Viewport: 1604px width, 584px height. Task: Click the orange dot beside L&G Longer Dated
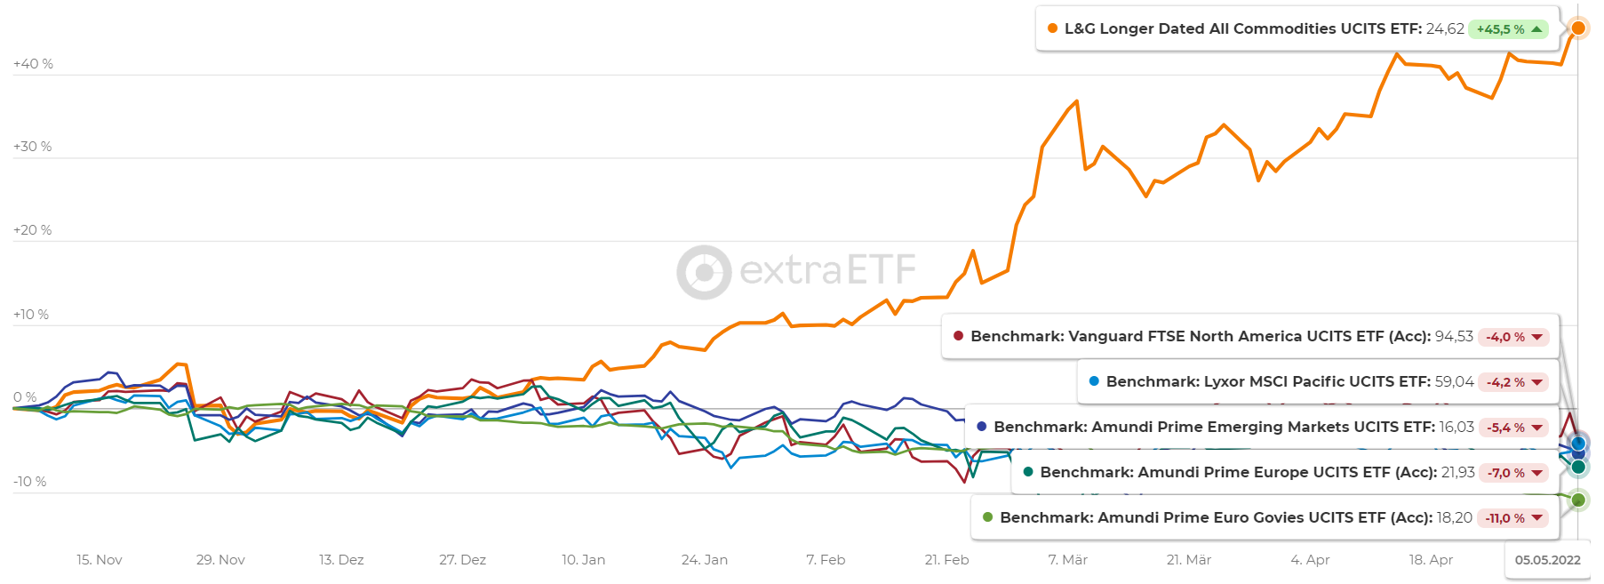point(1053,28)
